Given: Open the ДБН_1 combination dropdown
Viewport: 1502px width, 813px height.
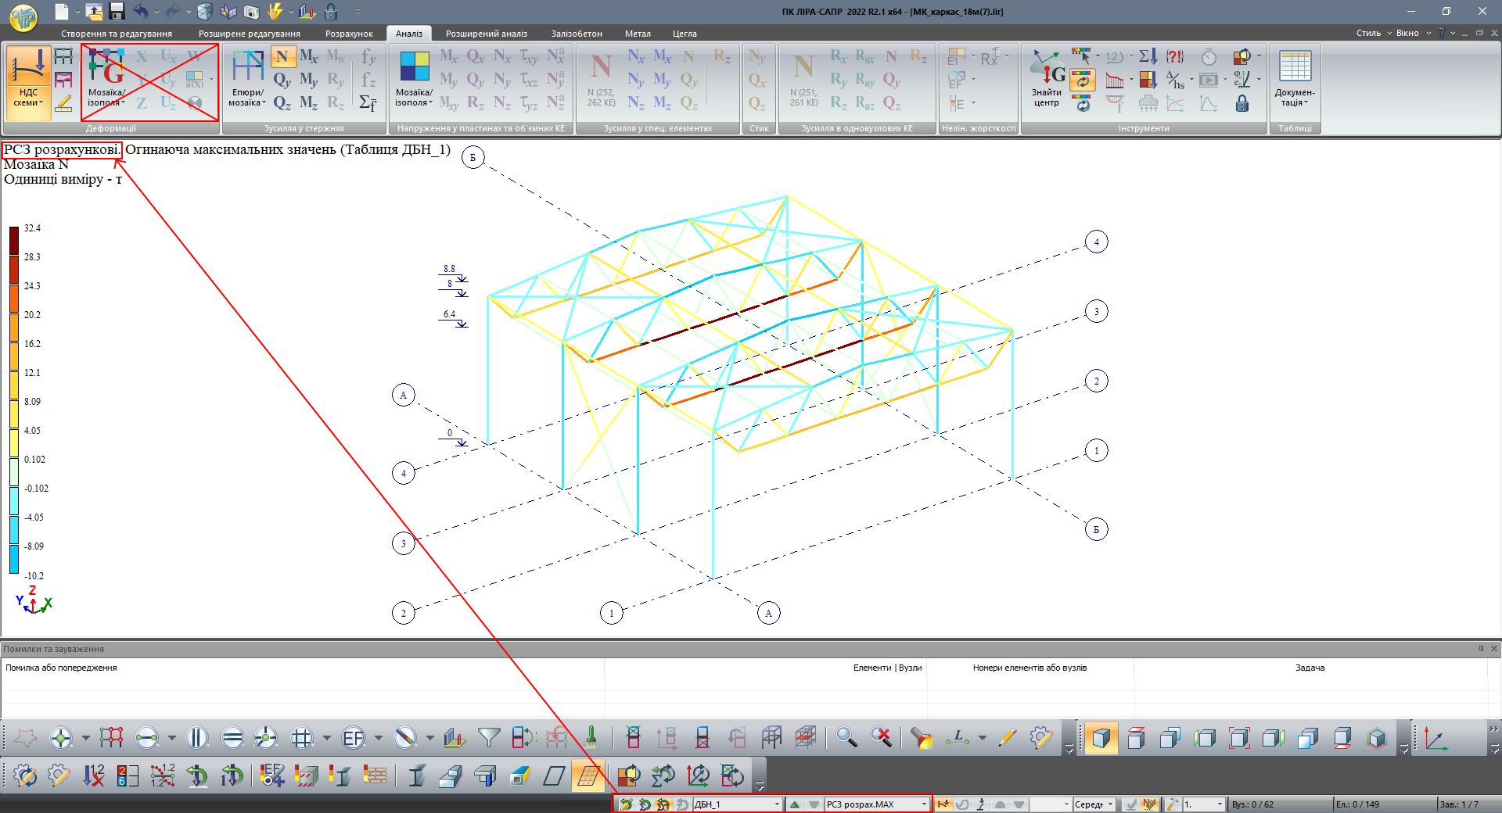Looking at the screenshot, I should pos(776,804).
